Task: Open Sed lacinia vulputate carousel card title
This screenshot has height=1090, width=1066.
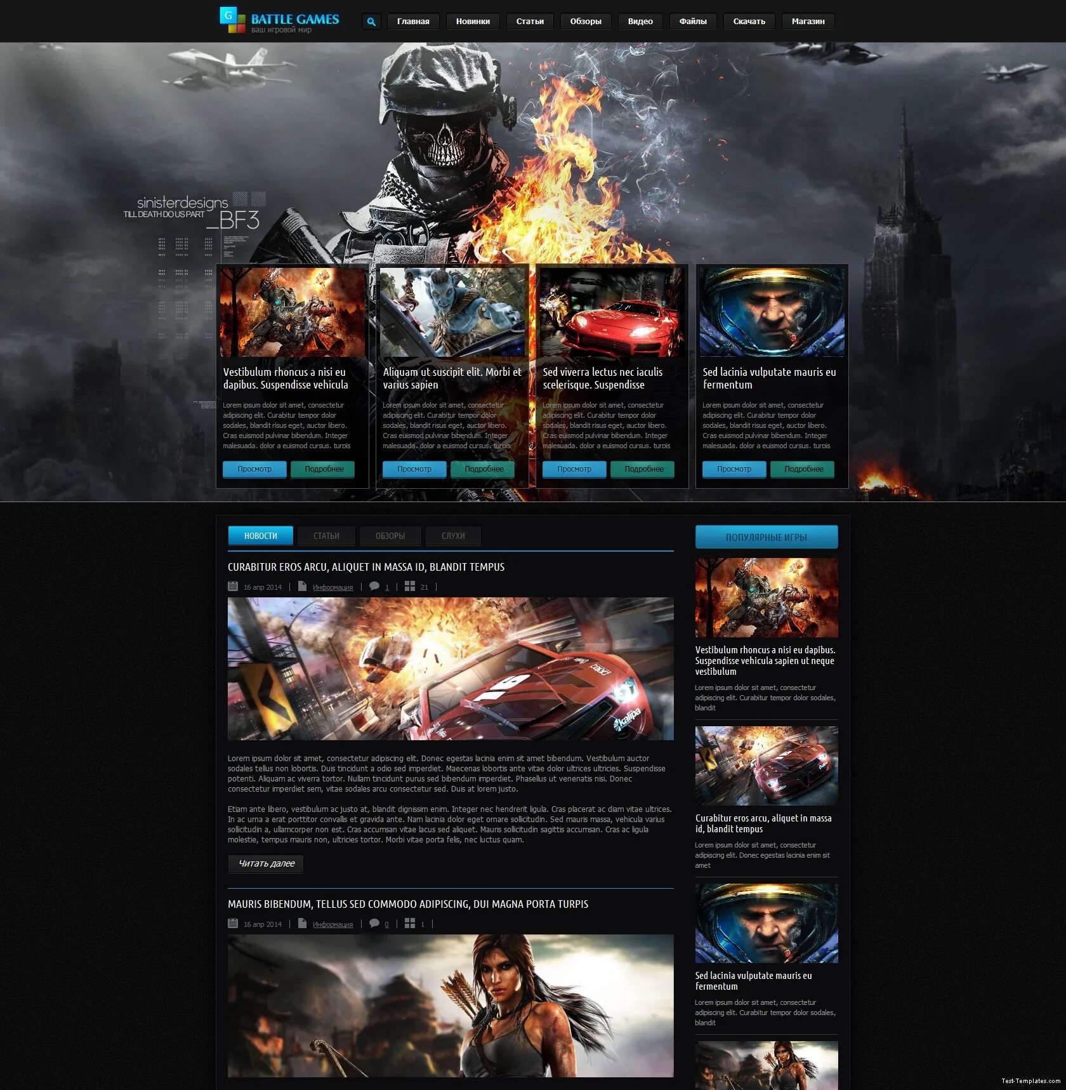Action: coord(769,378)
